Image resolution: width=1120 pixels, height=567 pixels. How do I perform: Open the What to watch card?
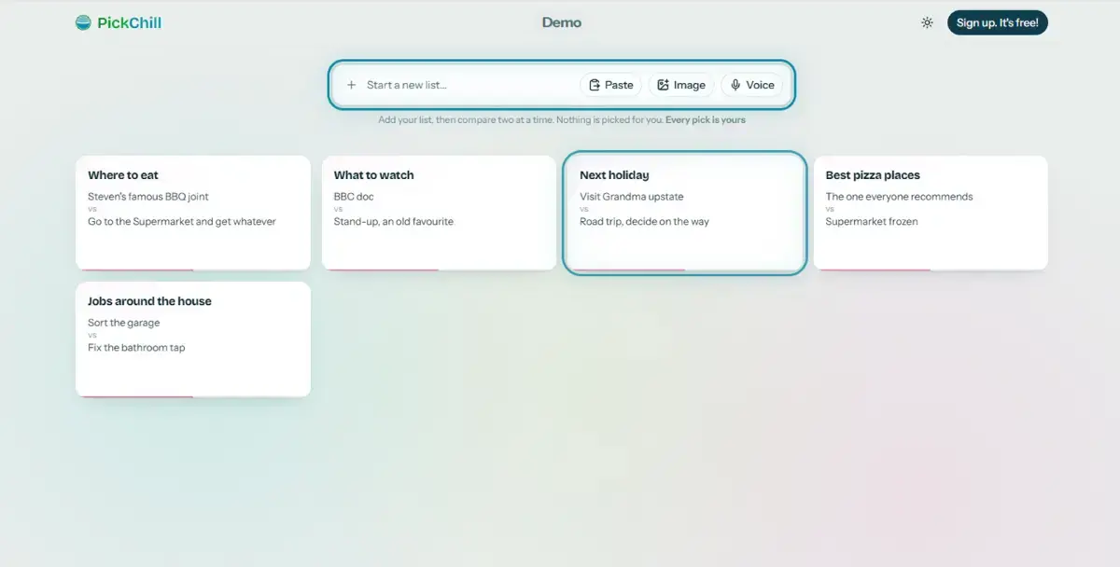439,213
